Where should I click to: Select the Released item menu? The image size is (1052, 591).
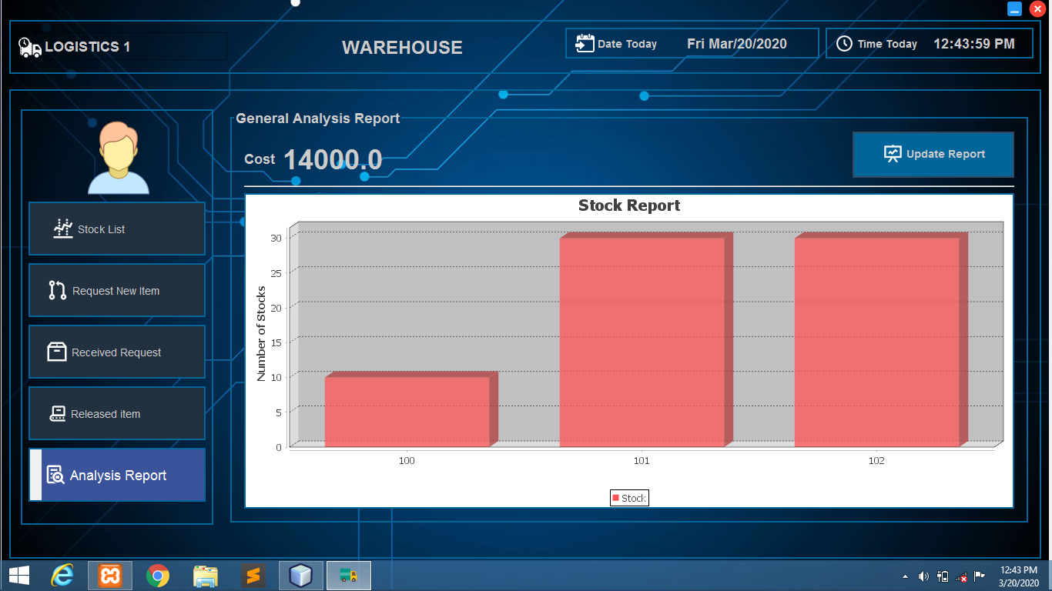[x=117, y=413]
